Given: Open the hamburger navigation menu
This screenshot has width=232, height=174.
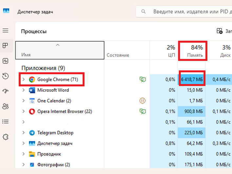Looking at the screenshot, I should click(x=6, y=30).
